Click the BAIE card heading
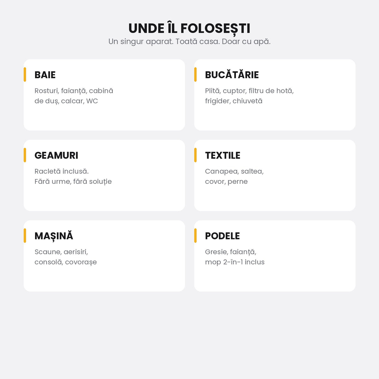Screen dimensions: 379x379 [x=45, y=75]
